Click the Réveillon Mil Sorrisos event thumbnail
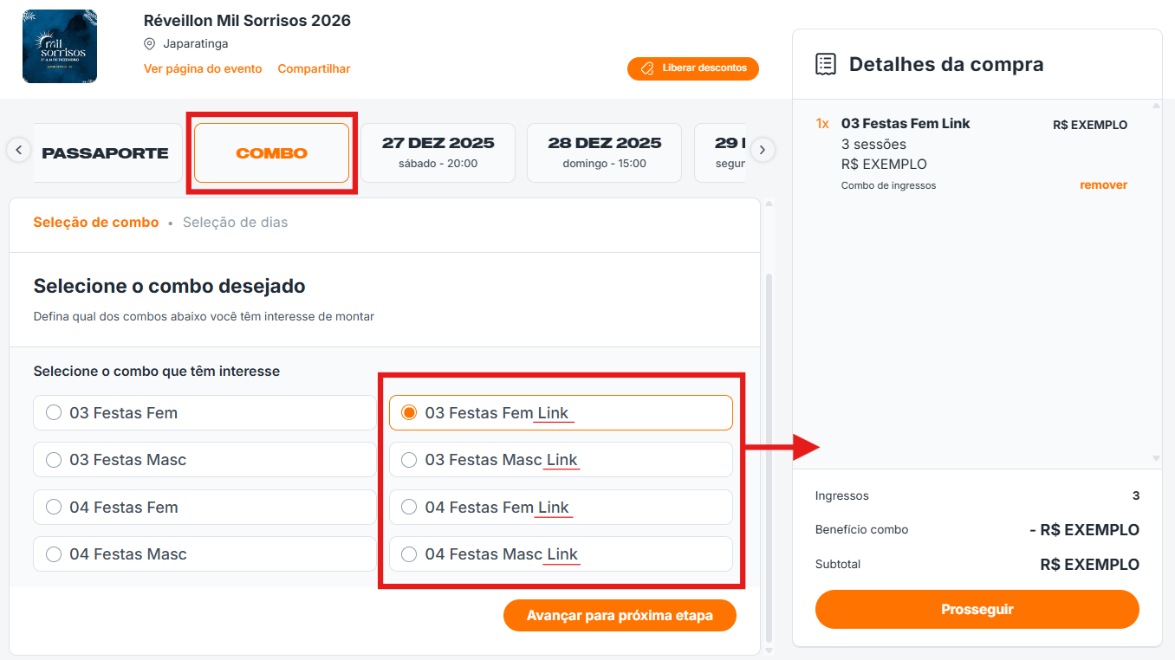Viewport: 1175px width, 660px height. point(60,47)
